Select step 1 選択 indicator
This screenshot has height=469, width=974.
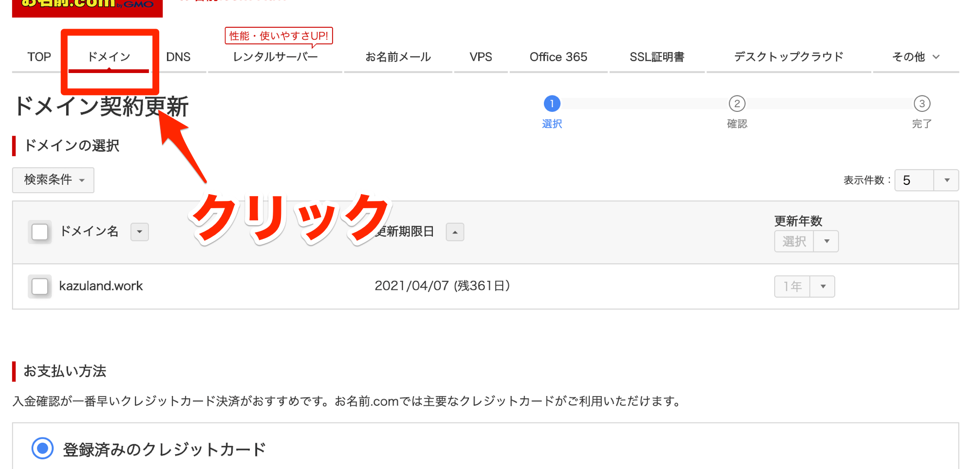click(x=551, y=104)
